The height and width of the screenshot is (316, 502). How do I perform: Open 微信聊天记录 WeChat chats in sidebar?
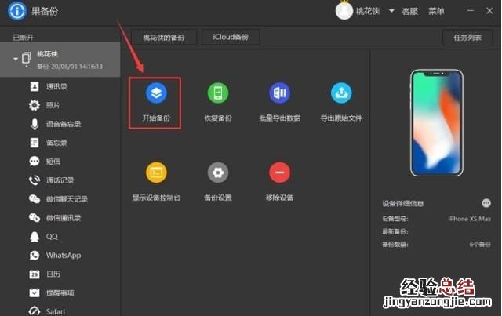click(x=67, y=199)
